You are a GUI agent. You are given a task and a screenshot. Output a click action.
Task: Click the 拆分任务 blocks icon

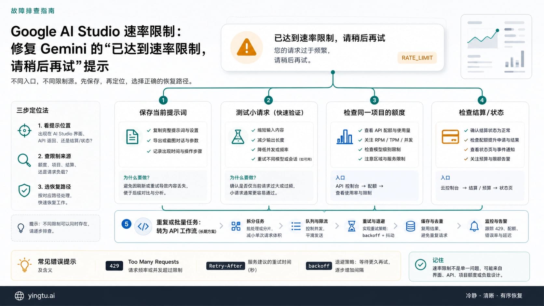pos(236,226)
